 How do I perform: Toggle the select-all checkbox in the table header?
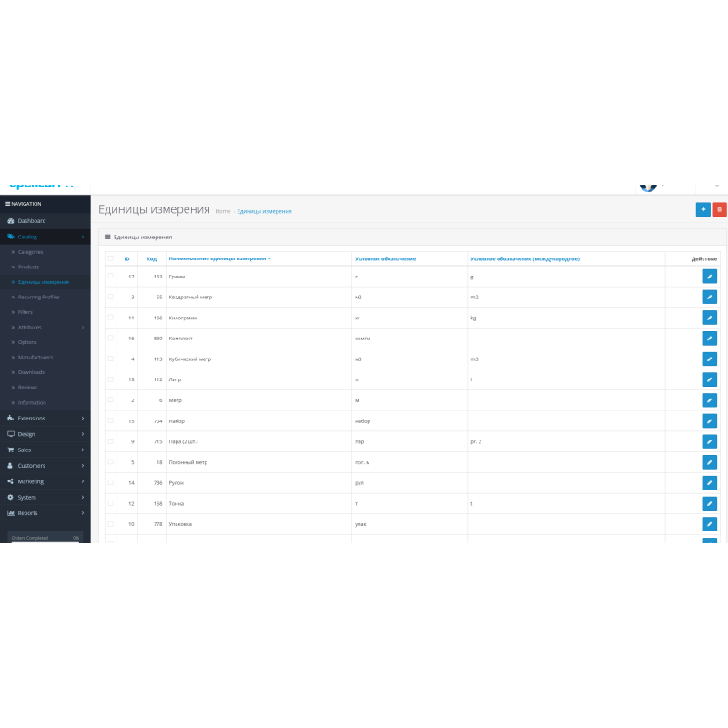pos(112,258)
